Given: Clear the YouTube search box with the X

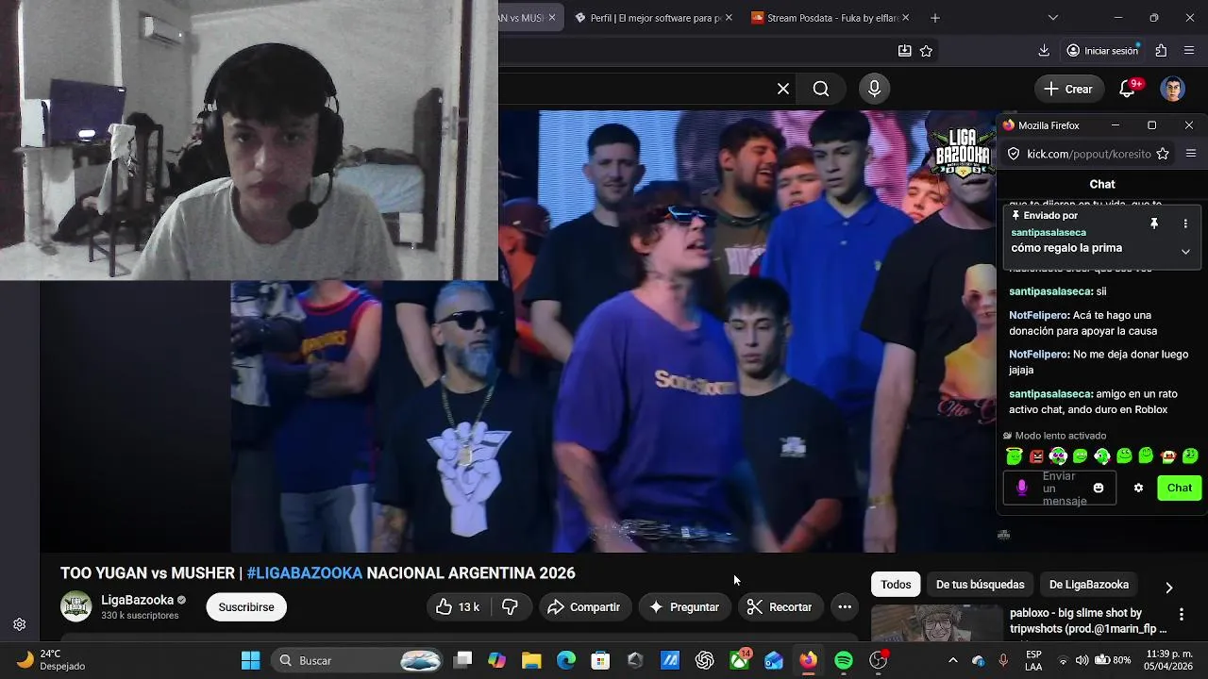Looking at the screenshot, I should [x=783, y=89].
